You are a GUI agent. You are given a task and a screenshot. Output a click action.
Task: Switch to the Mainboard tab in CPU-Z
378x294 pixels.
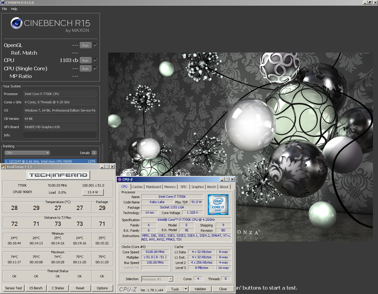coord(153,187)
